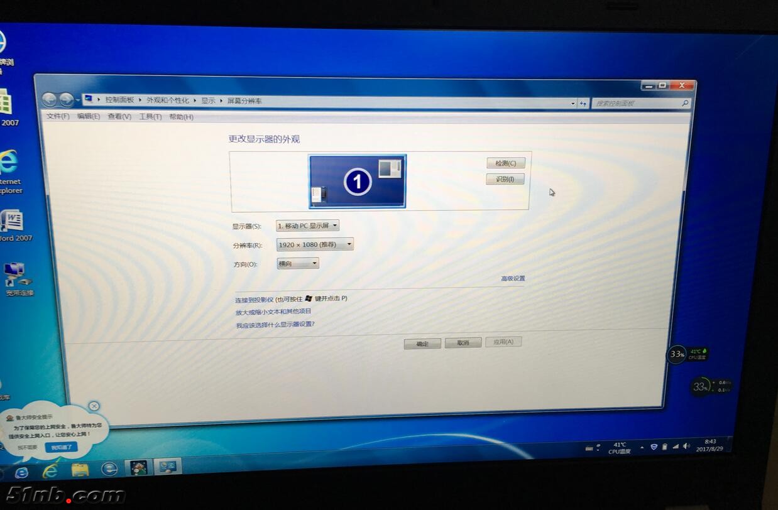The height and width of the screenshot is (510, 778).
Task: Launch the yellow-ring IE icon on the taskbar
Action: click(x=50, y=470)
